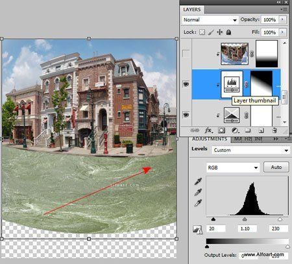The image size is (292, 264).
Task: Delete layer with trash icon
Action: coord(274,131)
